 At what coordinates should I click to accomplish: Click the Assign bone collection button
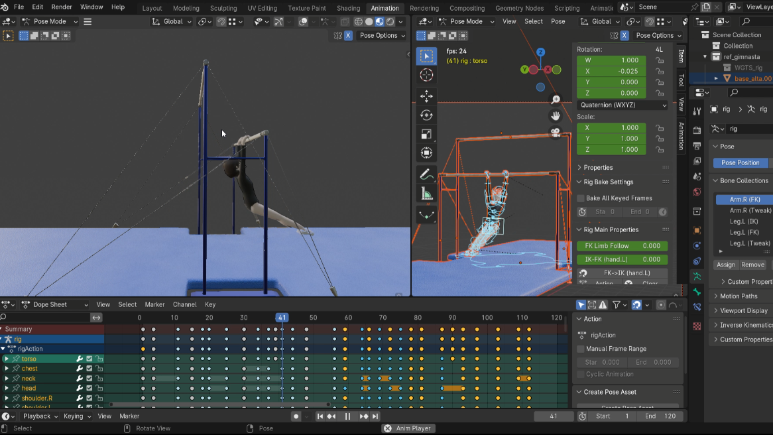coord(725,265)
